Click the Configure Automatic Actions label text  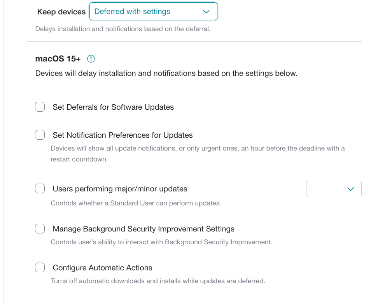tap(102, 268)
